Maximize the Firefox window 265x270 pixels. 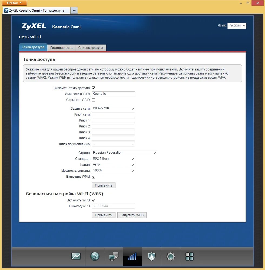coord(248,3)
